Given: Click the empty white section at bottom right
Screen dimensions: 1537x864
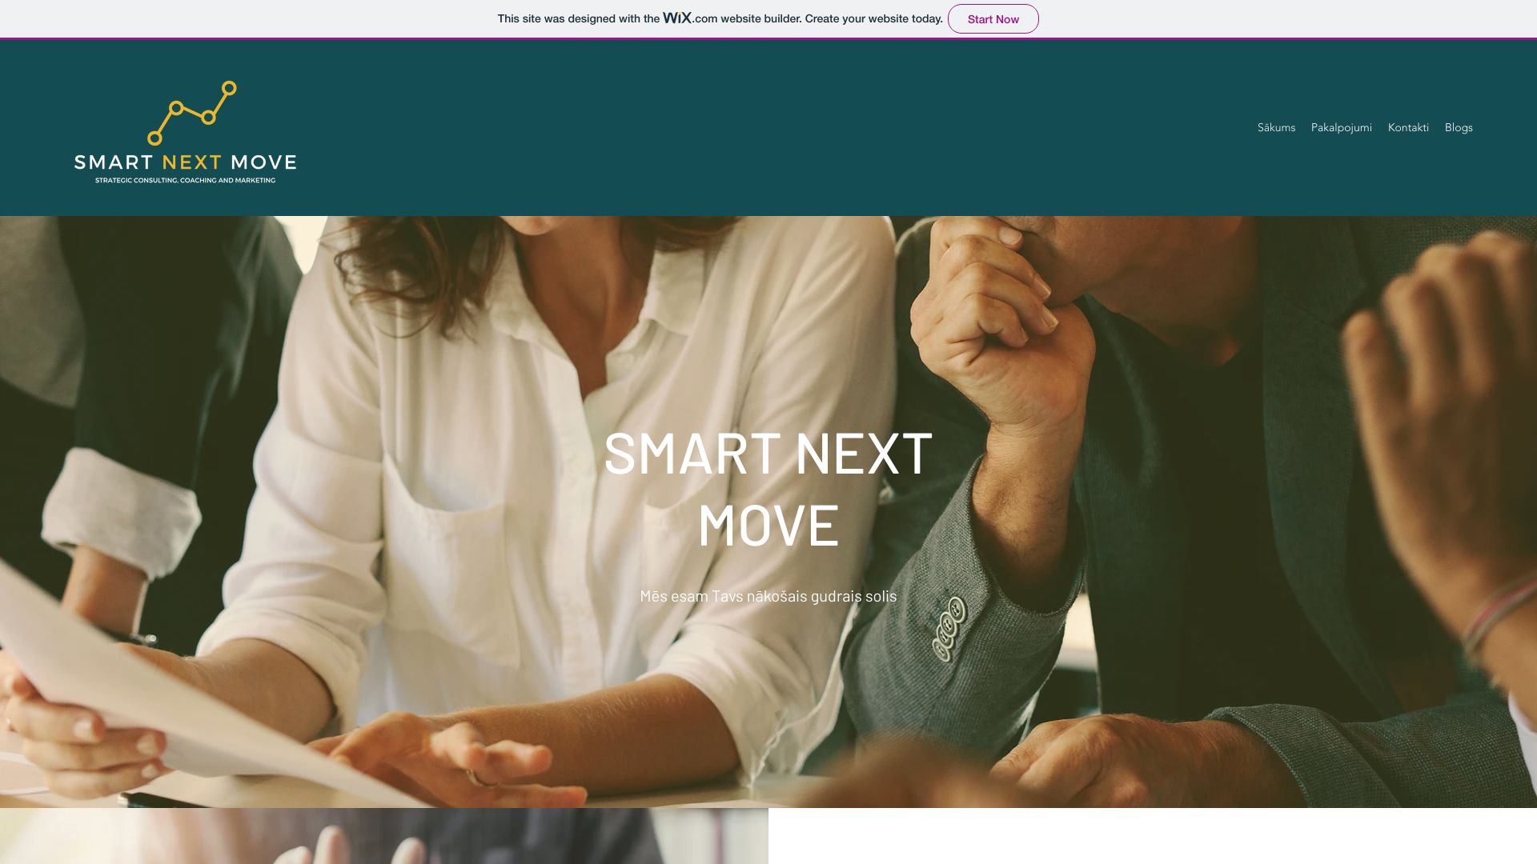Looking at the screenshot, I should point(1153,836).
